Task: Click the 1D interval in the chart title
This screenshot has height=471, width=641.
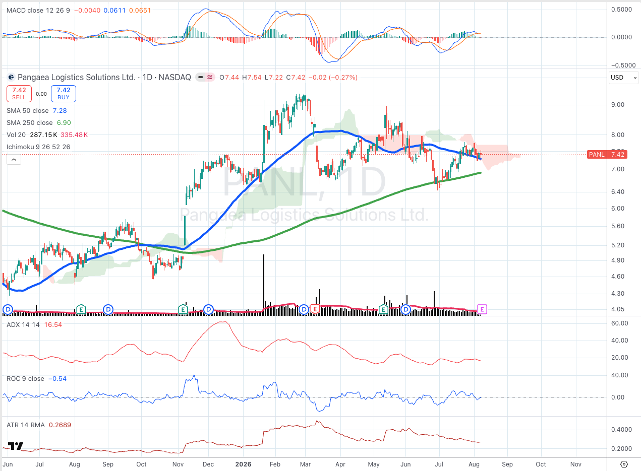Action: coord(147,78)
